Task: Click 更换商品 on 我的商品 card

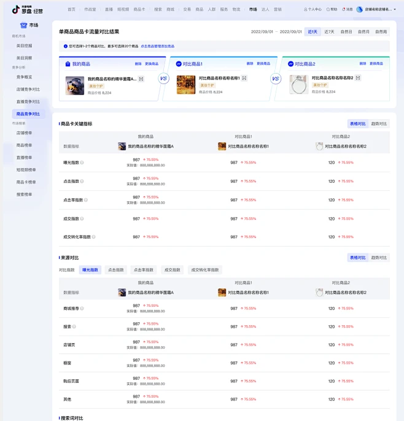Action: [x=152, y=64]
